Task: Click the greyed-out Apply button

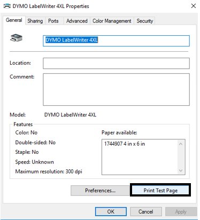Action: (x=181, y=211)
